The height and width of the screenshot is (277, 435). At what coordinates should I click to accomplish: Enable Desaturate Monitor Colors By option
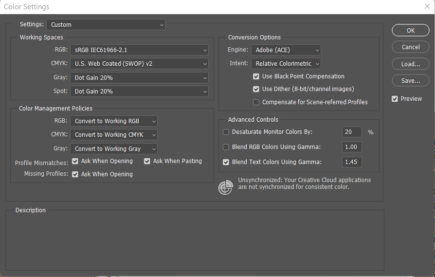(226, 132)
